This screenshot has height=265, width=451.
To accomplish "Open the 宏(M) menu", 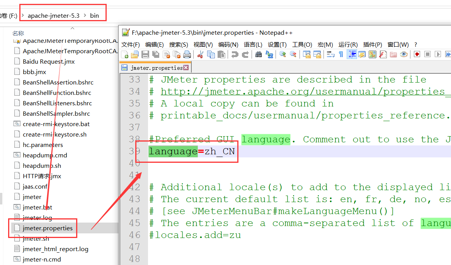I will coord(325,45).
